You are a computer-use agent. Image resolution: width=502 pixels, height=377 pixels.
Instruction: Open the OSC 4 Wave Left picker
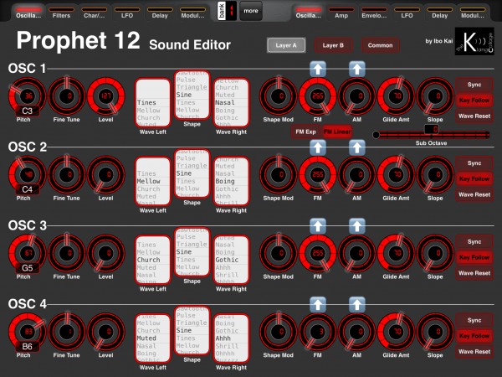click(153, 338)
